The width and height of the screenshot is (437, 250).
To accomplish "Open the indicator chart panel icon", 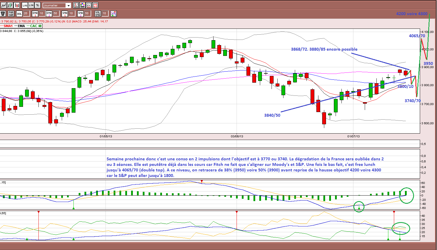I will click(76, 5).
